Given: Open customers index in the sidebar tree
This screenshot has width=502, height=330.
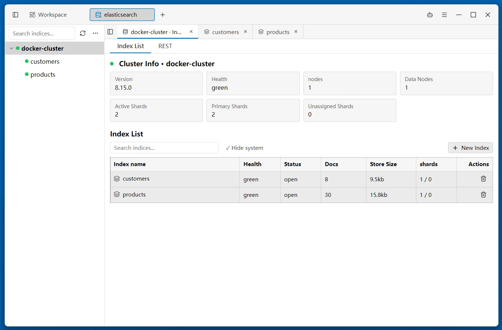Looking at the screenshot, I should coord(45,62).
